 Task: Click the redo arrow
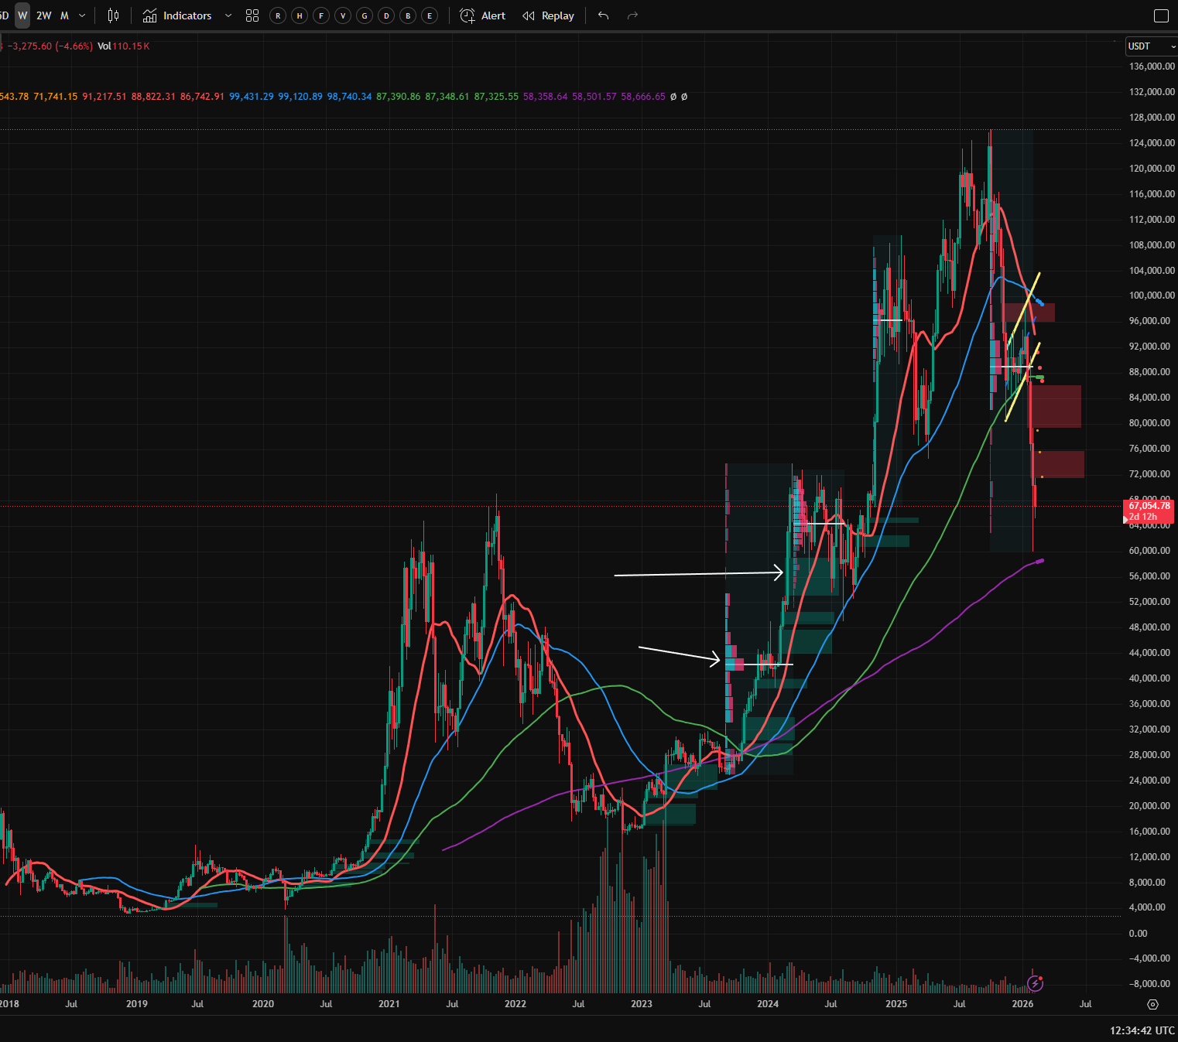pyautogui.click(x=632, y=15)
